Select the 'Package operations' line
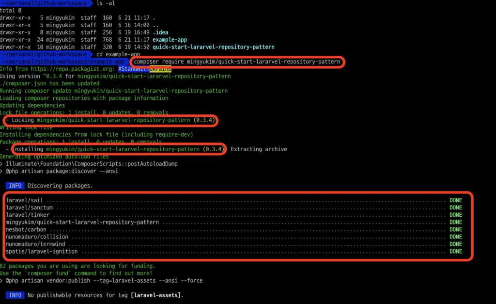 (81, 142)
